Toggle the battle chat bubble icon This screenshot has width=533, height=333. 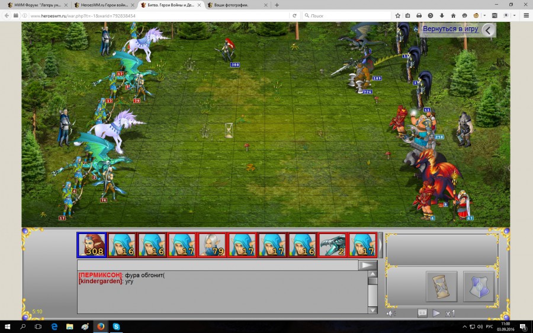422,313
